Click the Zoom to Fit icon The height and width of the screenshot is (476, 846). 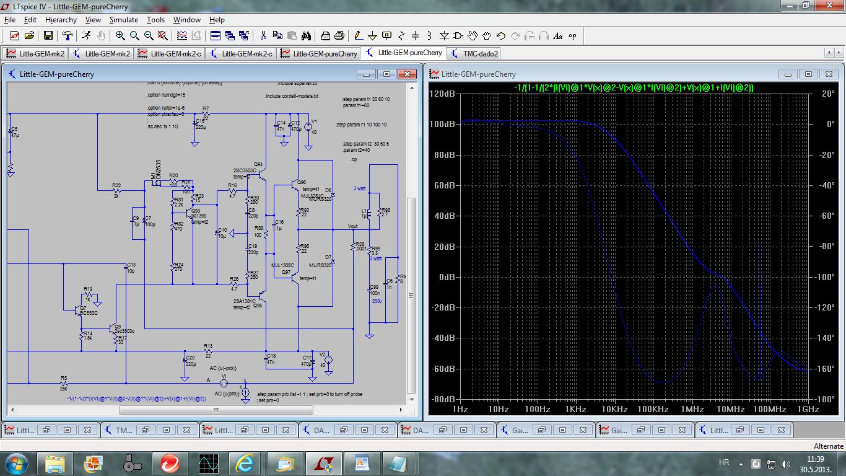coord(163,35)
